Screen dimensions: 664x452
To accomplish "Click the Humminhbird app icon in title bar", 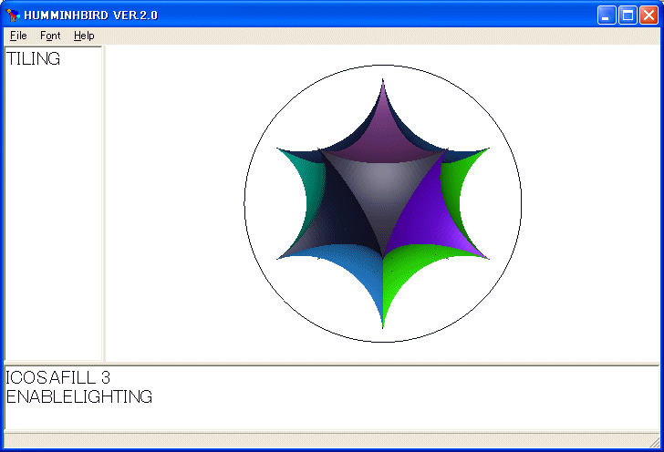I will click(x=13, y=15).
